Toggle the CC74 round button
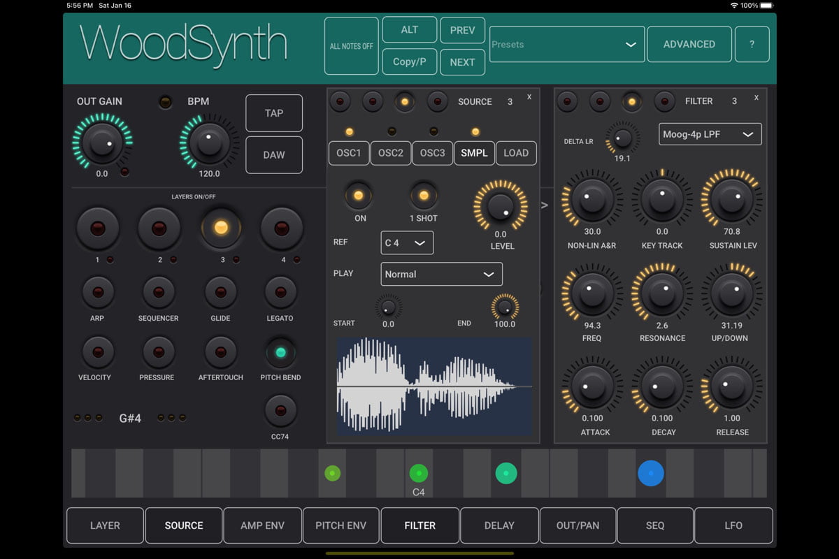This screenshot has width=839, height=559. (x=280, y=410)
